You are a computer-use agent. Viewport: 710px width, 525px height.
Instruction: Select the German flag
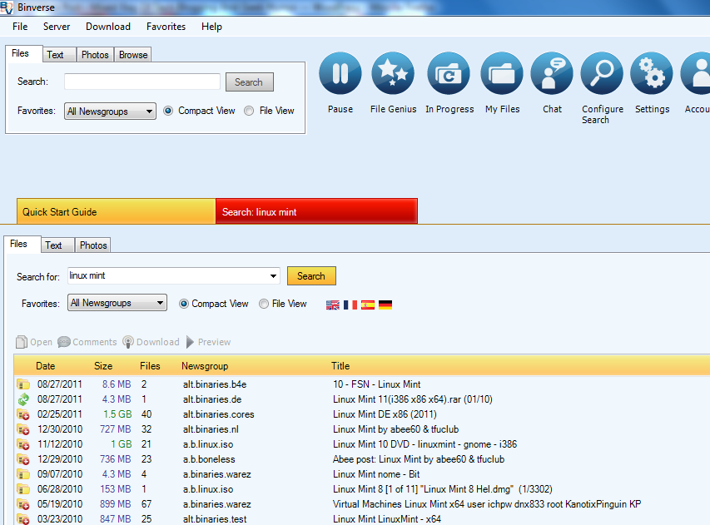[385, 305]
